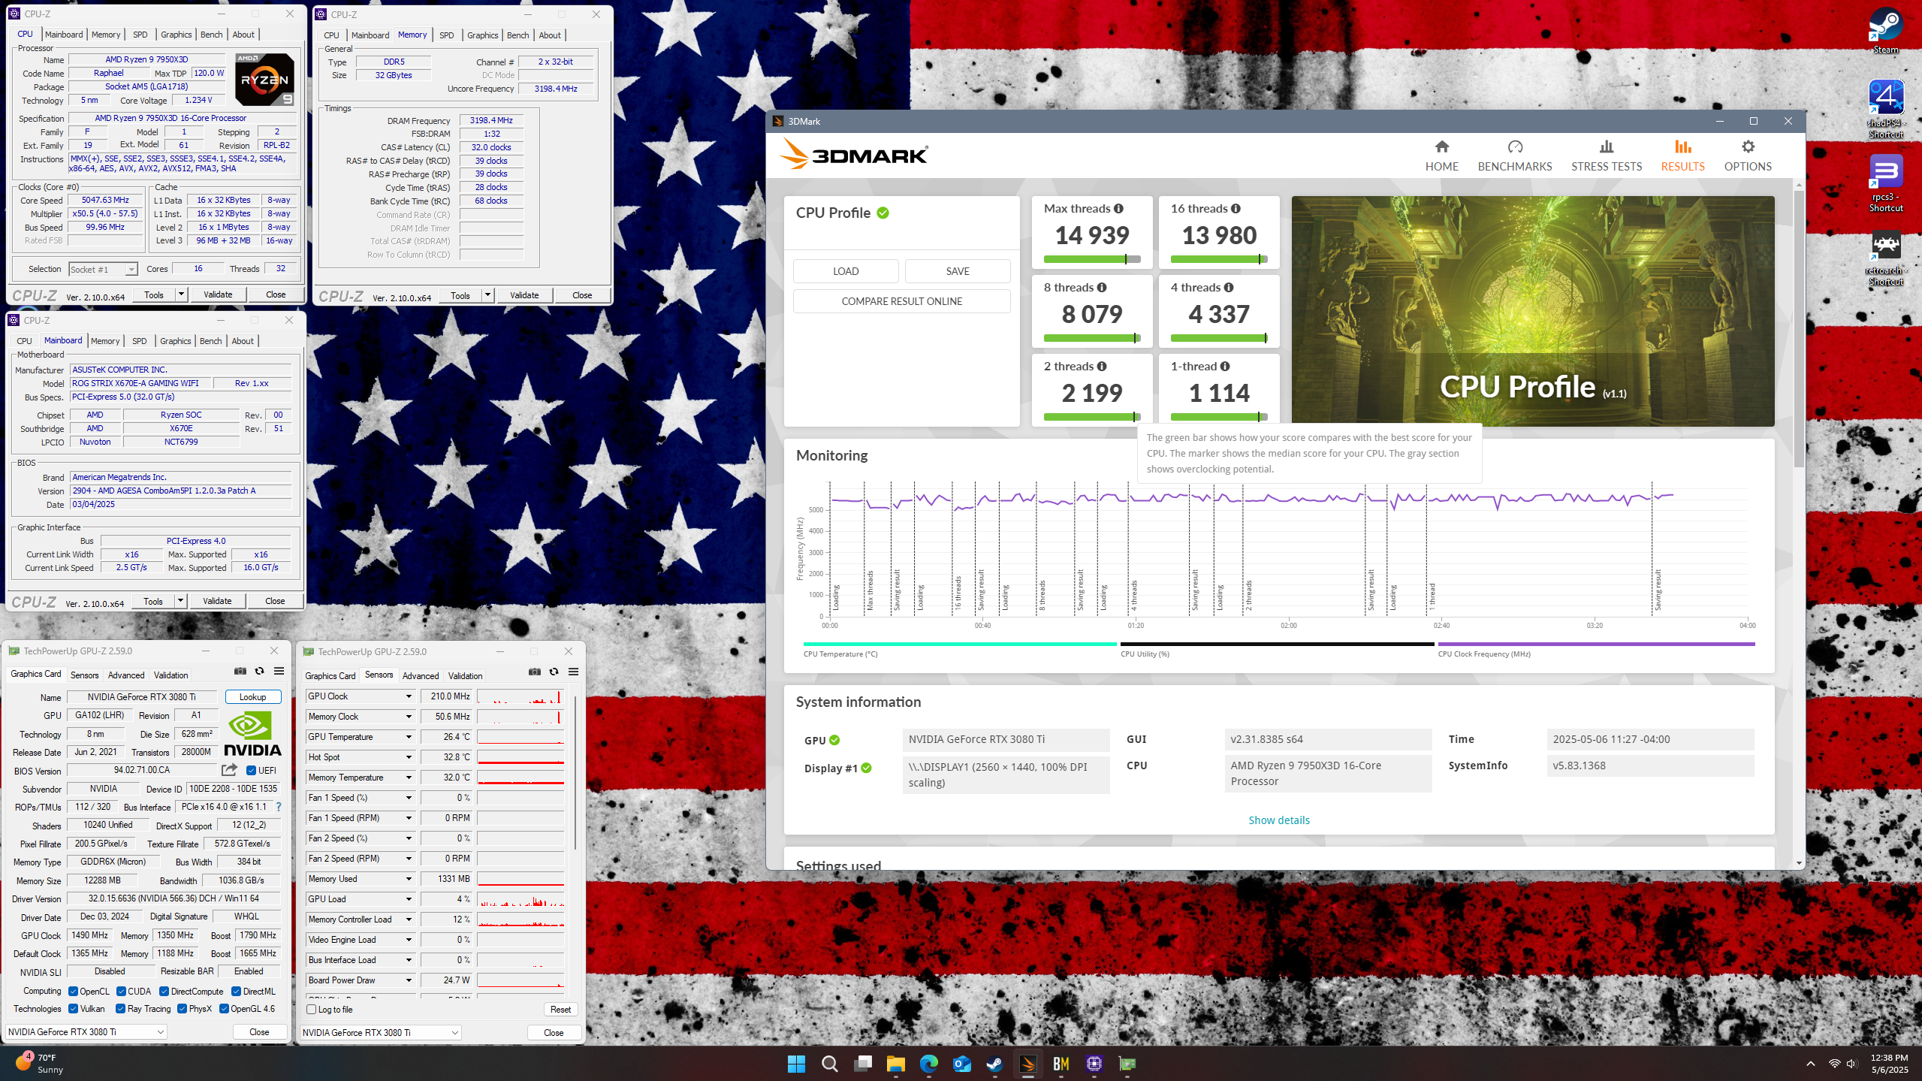Open GPU selector dropdown in GPU-Z Sensors window
1922x1081 pixels.
[381, 1033]
